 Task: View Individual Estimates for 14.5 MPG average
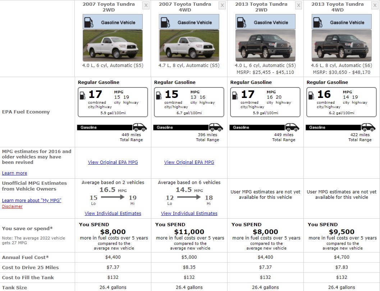[x=189, y=213]
